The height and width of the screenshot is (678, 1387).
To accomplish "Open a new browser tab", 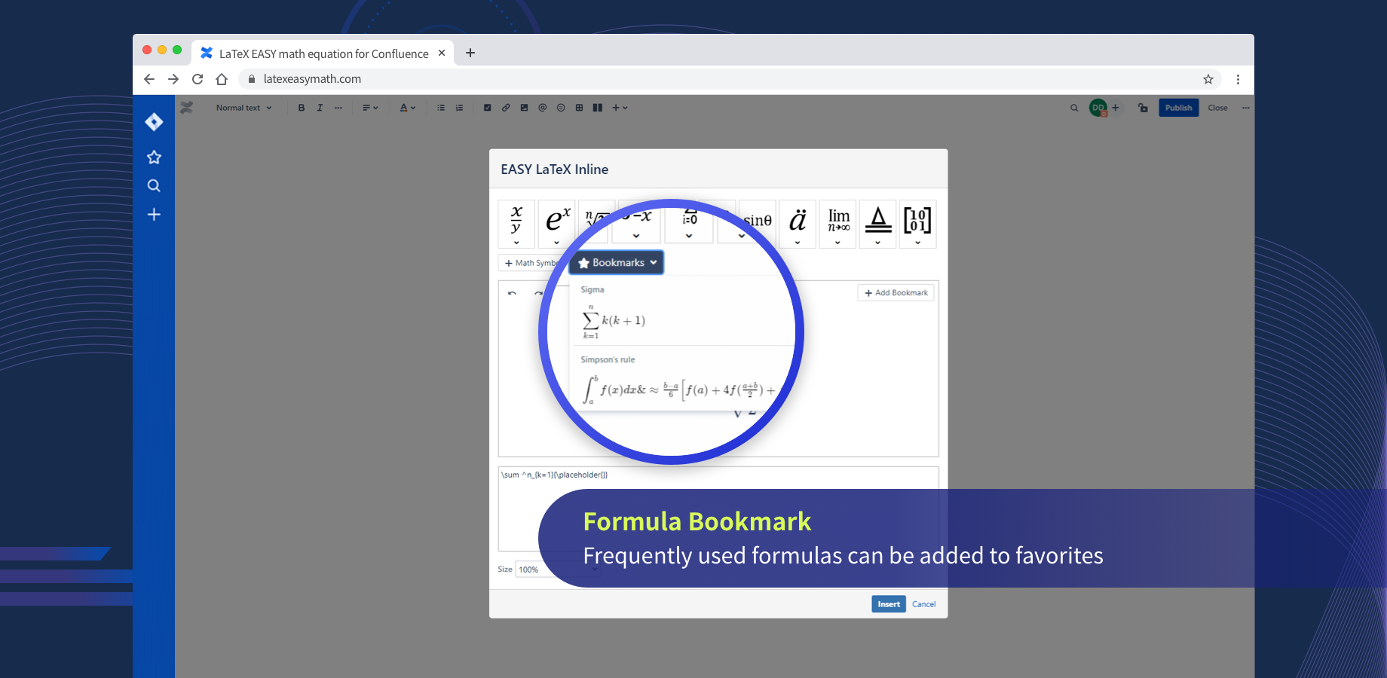I will pyautogui.click(x=470, y=53).
